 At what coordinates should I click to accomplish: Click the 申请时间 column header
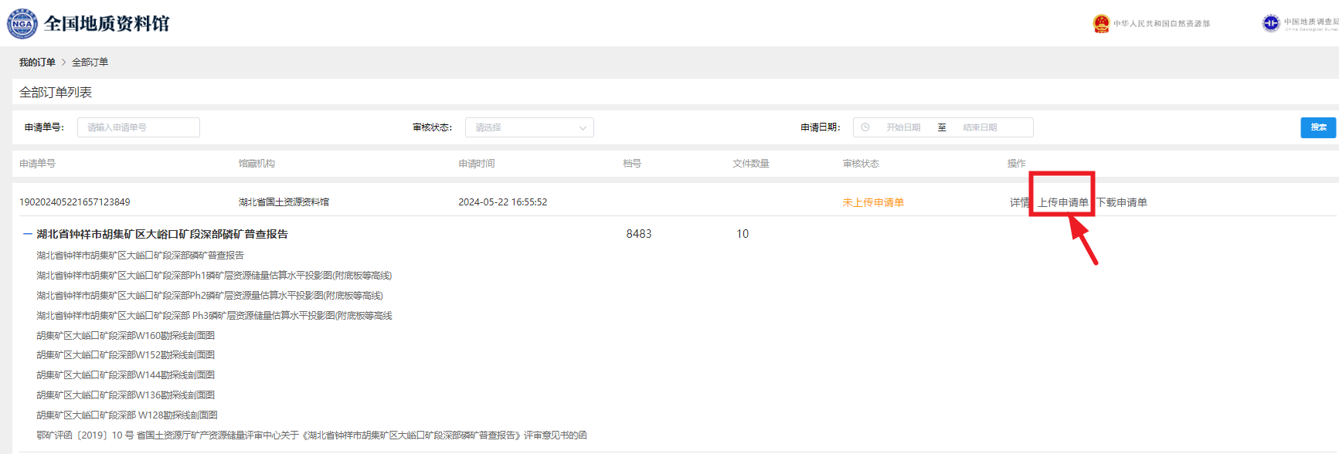pos(476,164)
